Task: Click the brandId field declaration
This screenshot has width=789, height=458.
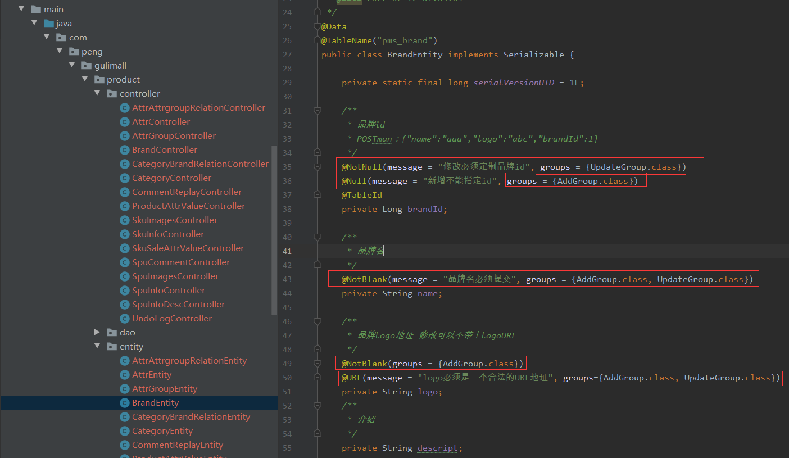Action: click(394, 209)
